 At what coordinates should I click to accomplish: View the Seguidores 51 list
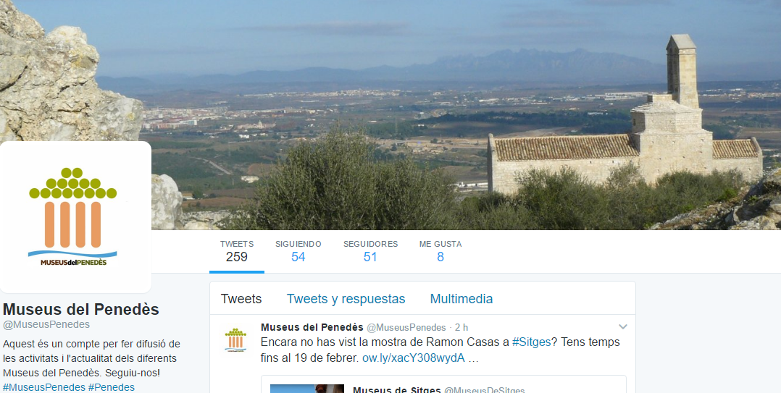click(371, 252)
